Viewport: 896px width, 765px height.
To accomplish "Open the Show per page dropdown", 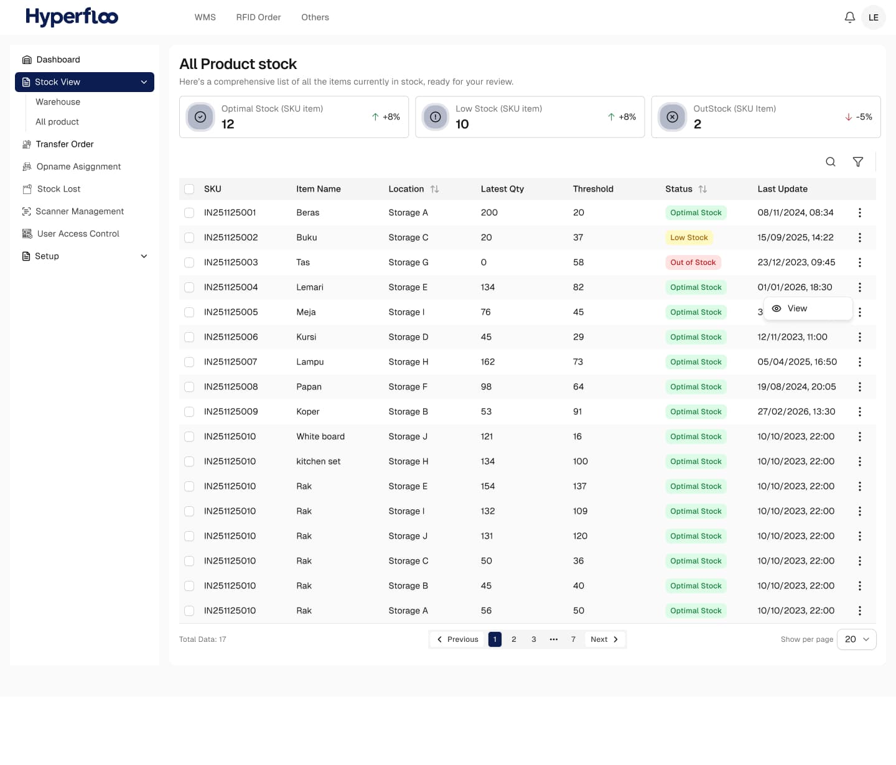I will tap(856, 639).
